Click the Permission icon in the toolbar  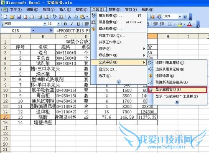[25, 17]
